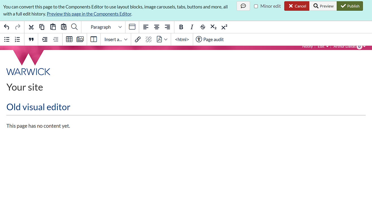Click the Insert image icon
This screenshot has width=372, height=214.
pos(80,40)
